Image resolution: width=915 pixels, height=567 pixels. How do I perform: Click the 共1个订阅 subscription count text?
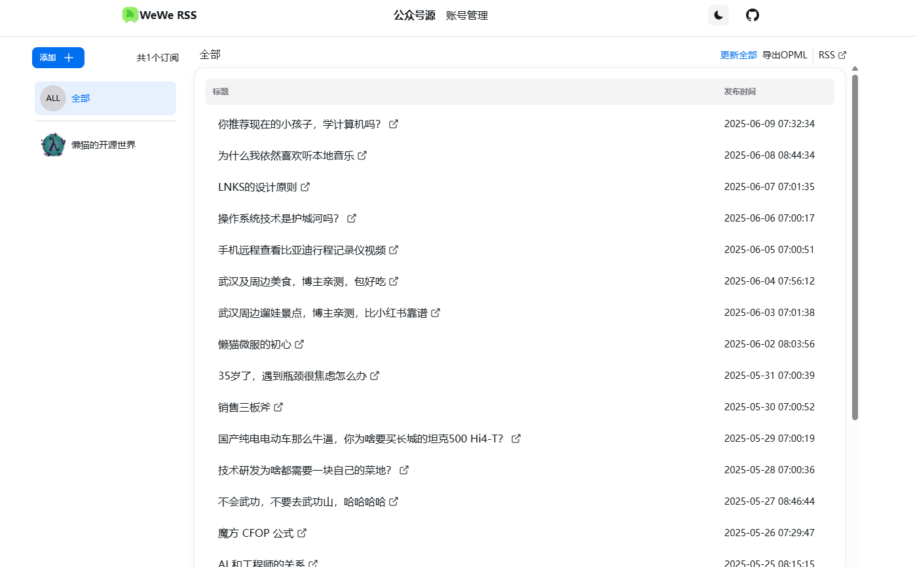[157, 58]
